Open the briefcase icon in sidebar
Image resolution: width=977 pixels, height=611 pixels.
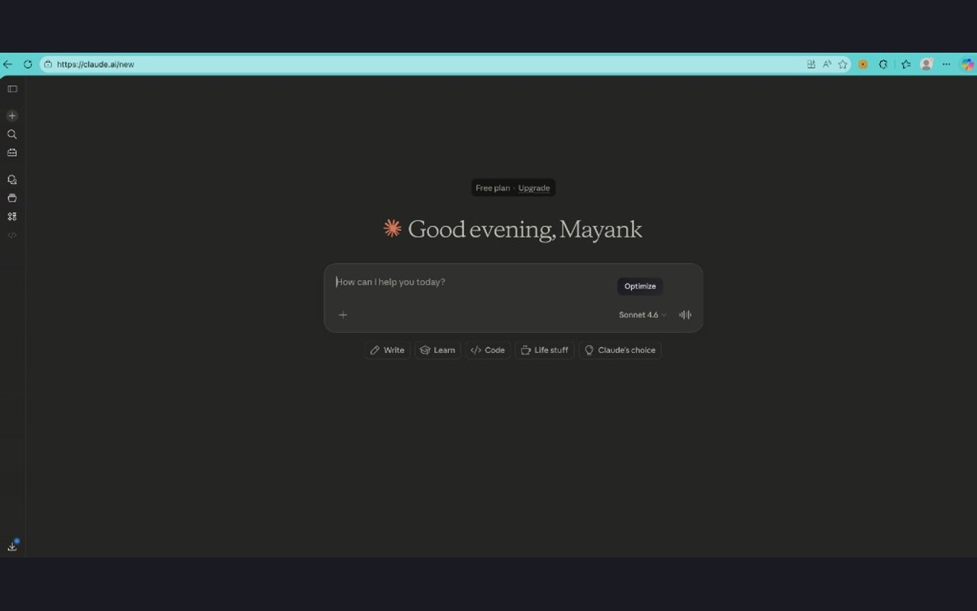click(x=12, y=153)
